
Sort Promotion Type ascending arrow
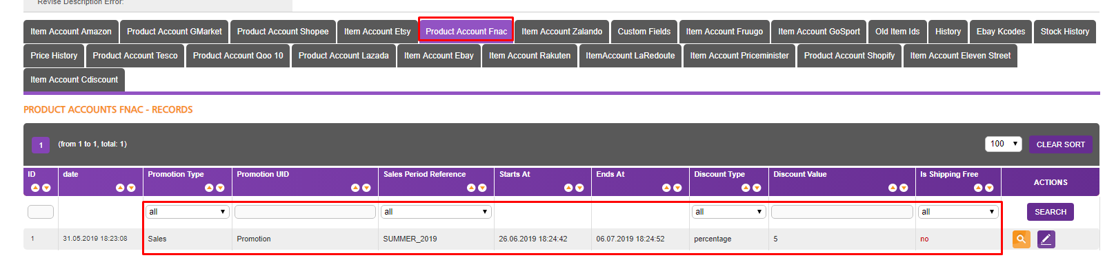[209, 188]
